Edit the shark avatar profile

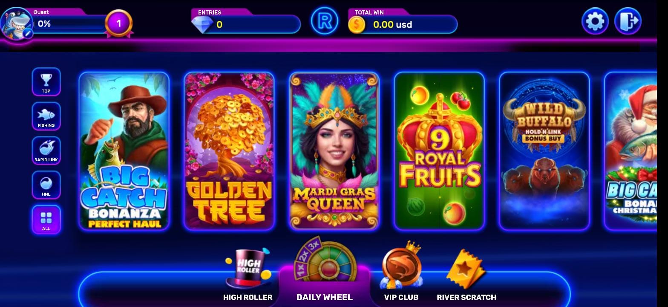click(x=17, y=24)
